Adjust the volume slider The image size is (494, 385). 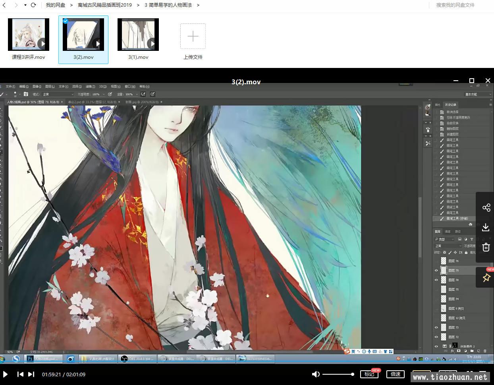338,374
